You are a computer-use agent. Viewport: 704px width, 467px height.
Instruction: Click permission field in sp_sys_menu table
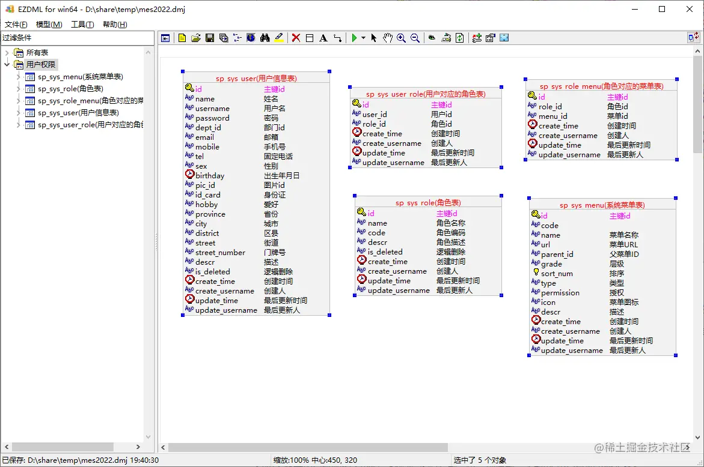coord(560,293)
